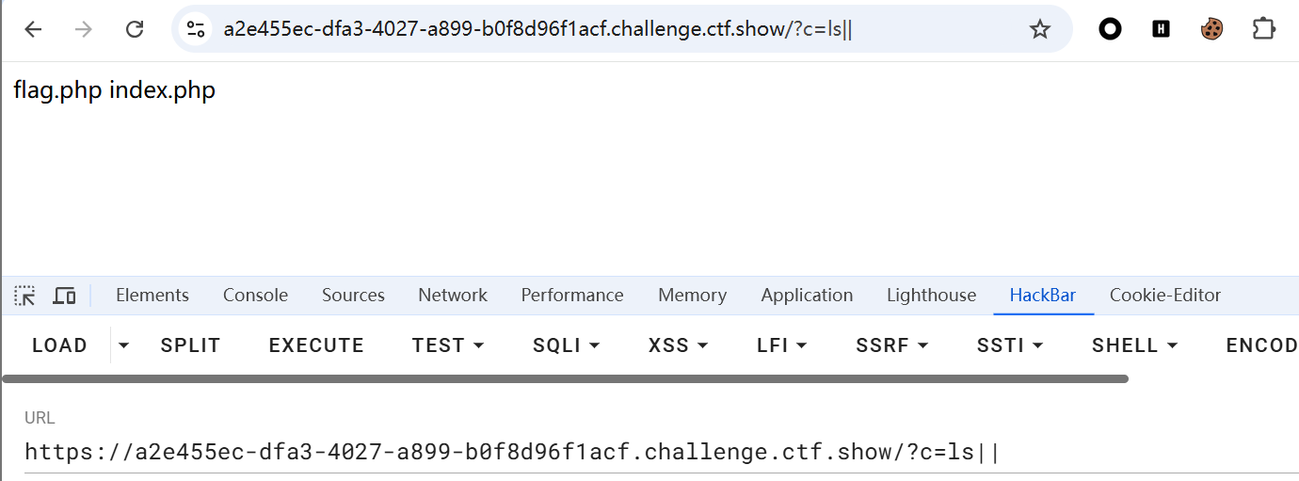Open the Cookie-Editor cookie extension icon

[1211, 29]
